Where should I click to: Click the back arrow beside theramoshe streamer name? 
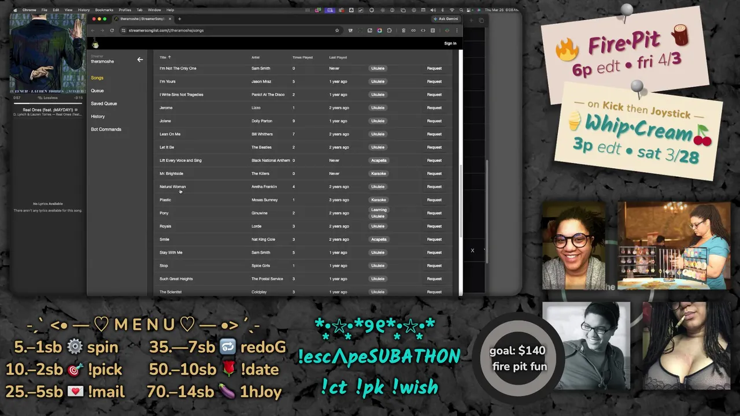coord(140,60)
